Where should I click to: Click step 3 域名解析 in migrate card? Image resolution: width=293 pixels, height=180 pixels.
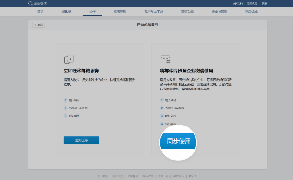pyautogui.click(x=74, y=116)
